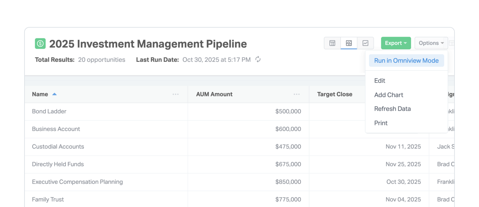This screenshot has height=207, width=479.
Task: Click the refresh icon beside Last Run Date
Action: [x=258, y=59]
